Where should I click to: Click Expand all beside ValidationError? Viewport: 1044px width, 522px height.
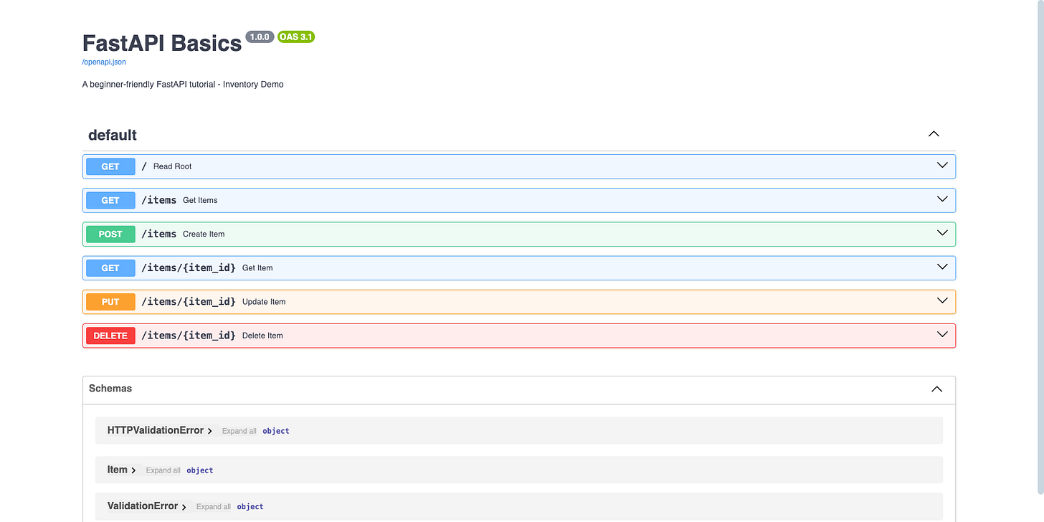[214, 507]
